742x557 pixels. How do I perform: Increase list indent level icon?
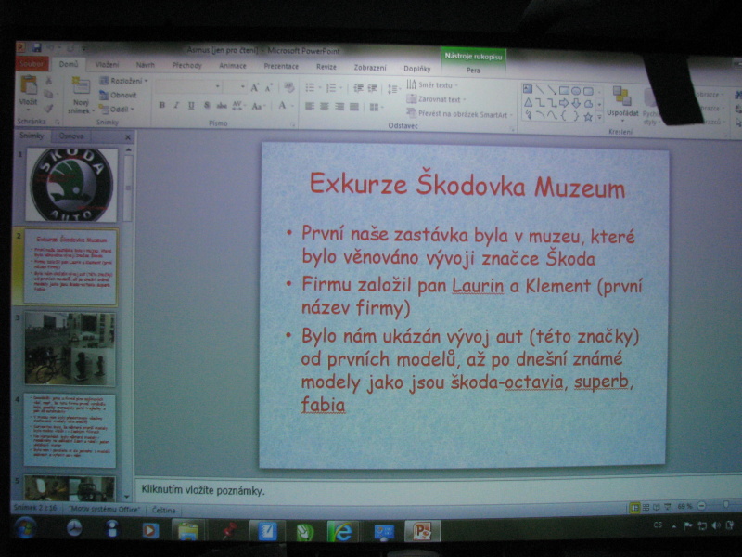[373, 88]
